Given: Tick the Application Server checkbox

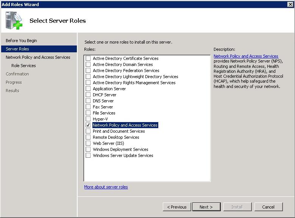Looking at the screenshot, I should click(x=88, y=89).
